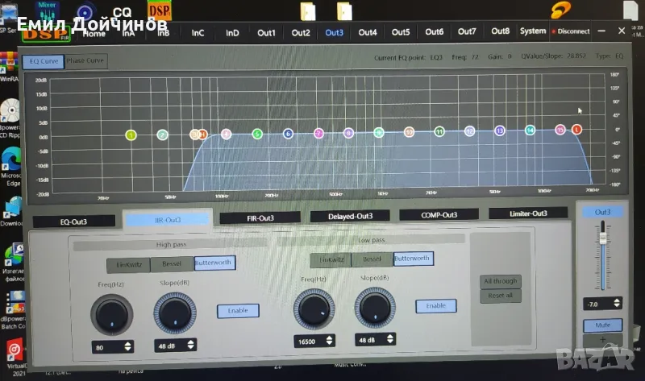This screenshot has height=381, width=645.
Task: Enable the low pass filter
Action: click(435, 306)
